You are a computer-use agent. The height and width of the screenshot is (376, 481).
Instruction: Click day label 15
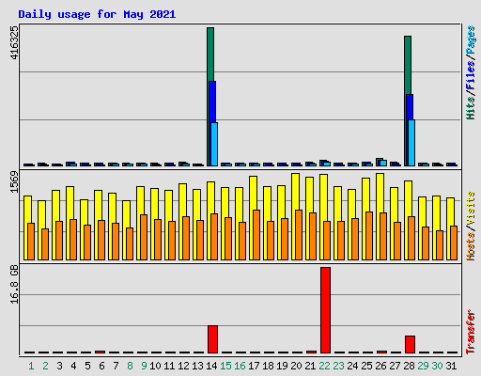(225, 366)
